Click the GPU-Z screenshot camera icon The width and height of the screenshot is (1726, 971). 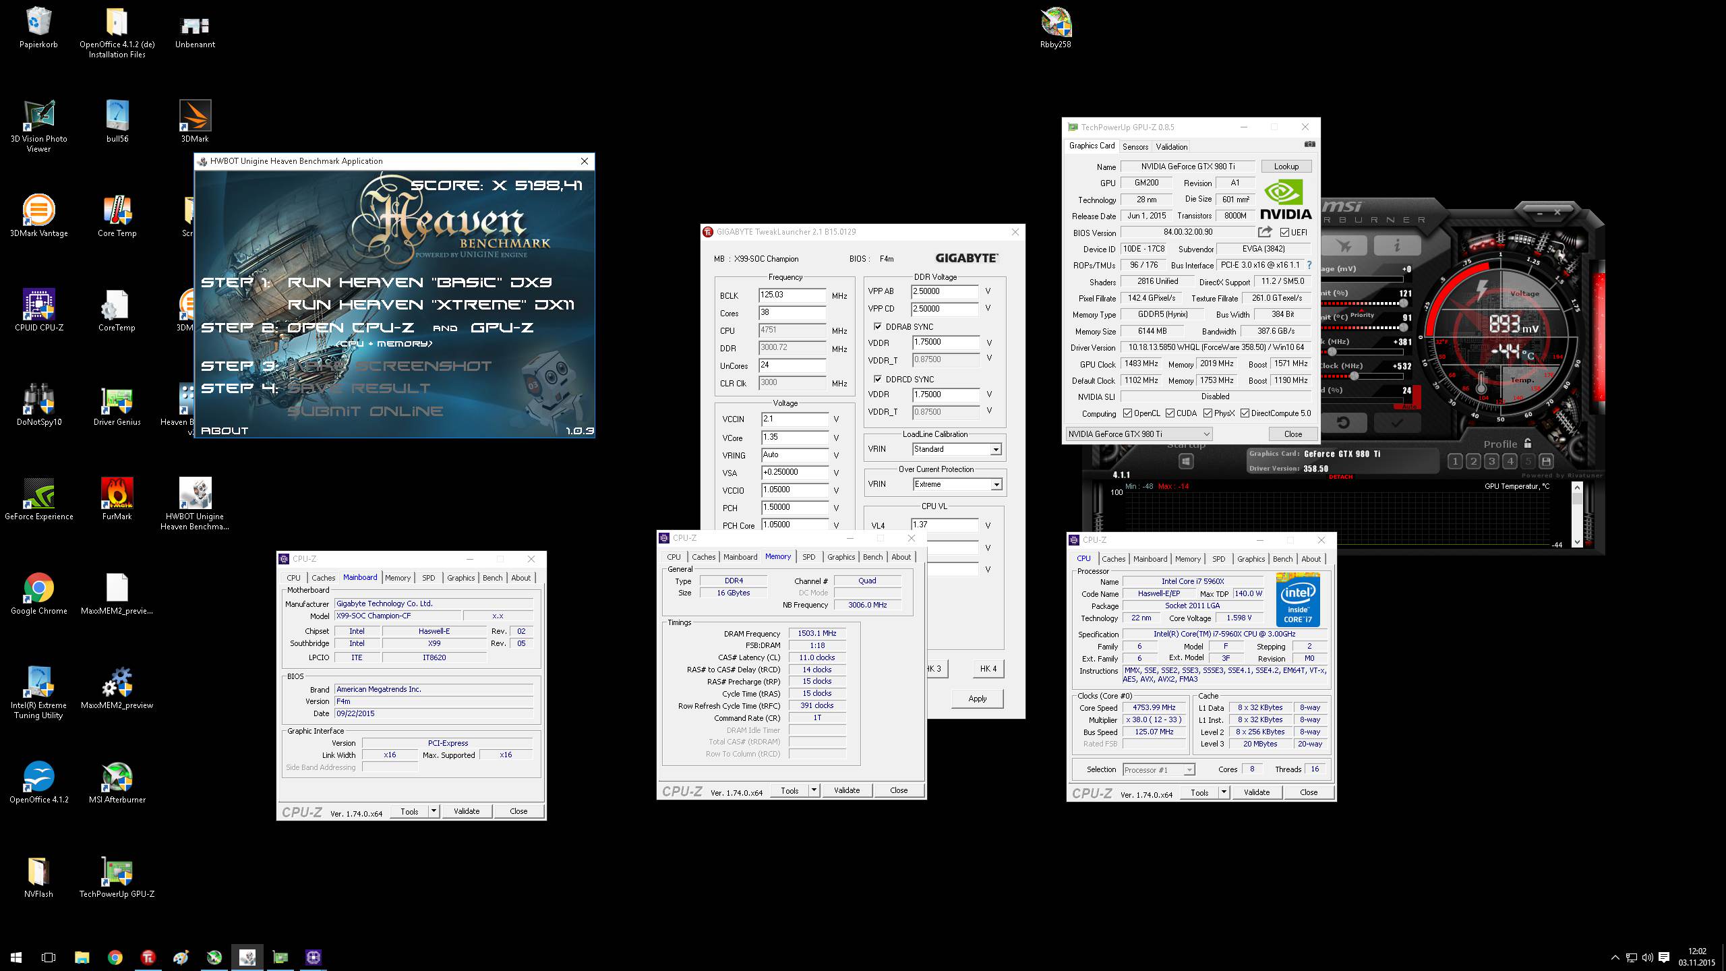click(1309, 144)
